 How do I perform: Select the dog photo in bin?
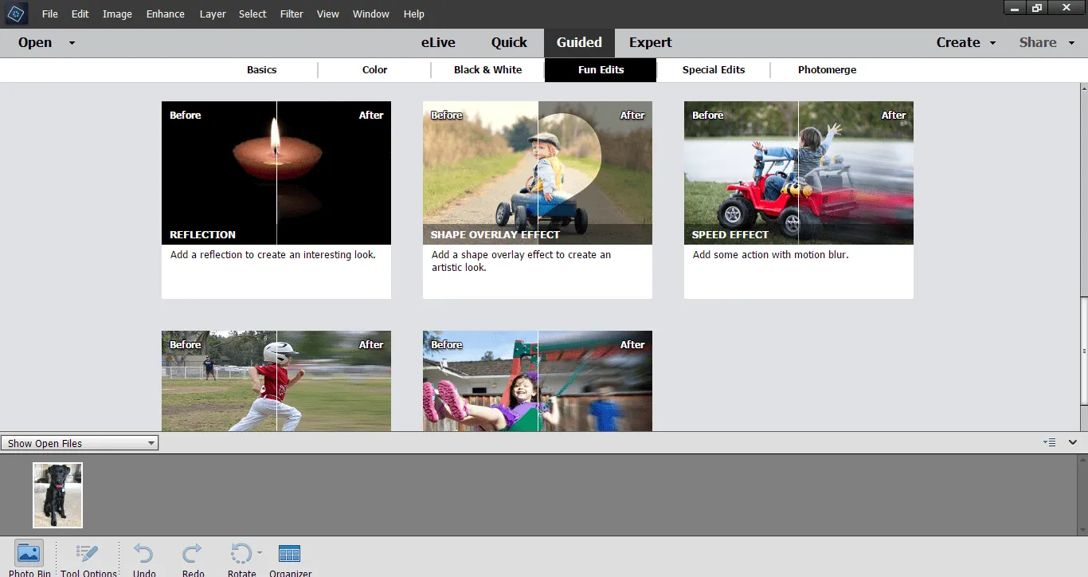(x=57, y=495)
